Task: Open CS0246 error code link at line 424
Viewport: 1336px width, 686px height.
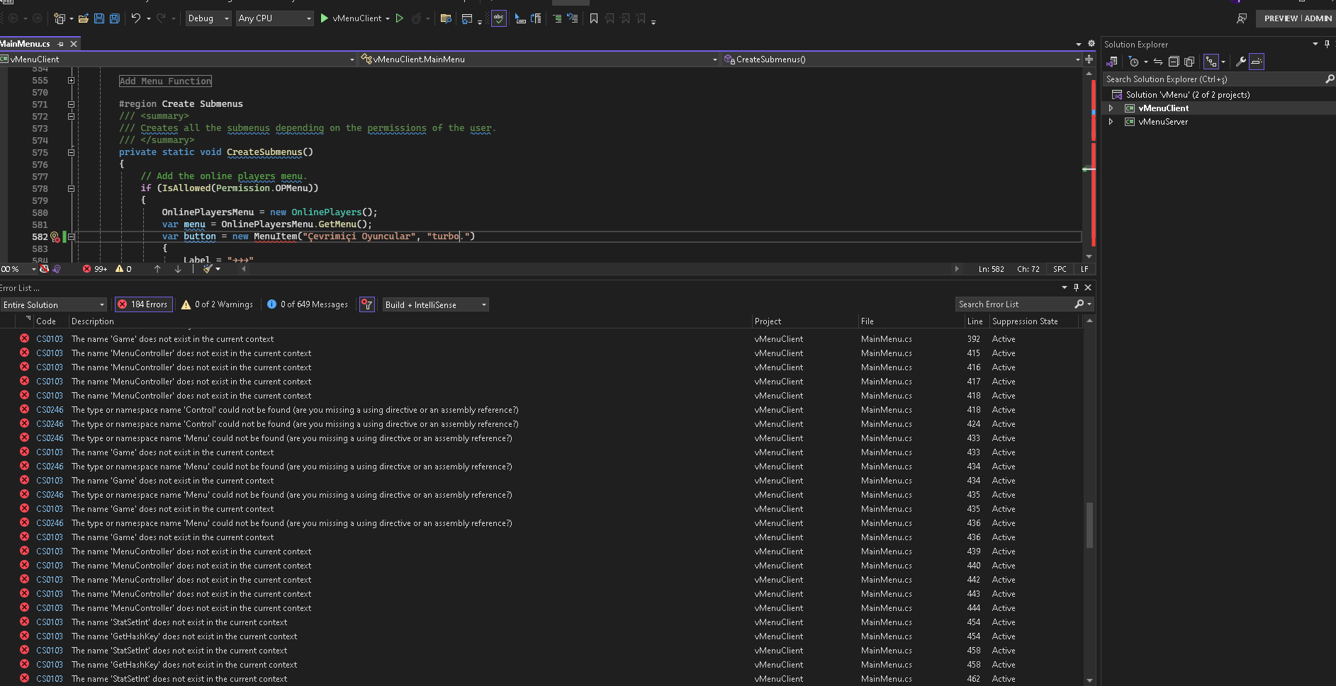Action: coord(50,424)
